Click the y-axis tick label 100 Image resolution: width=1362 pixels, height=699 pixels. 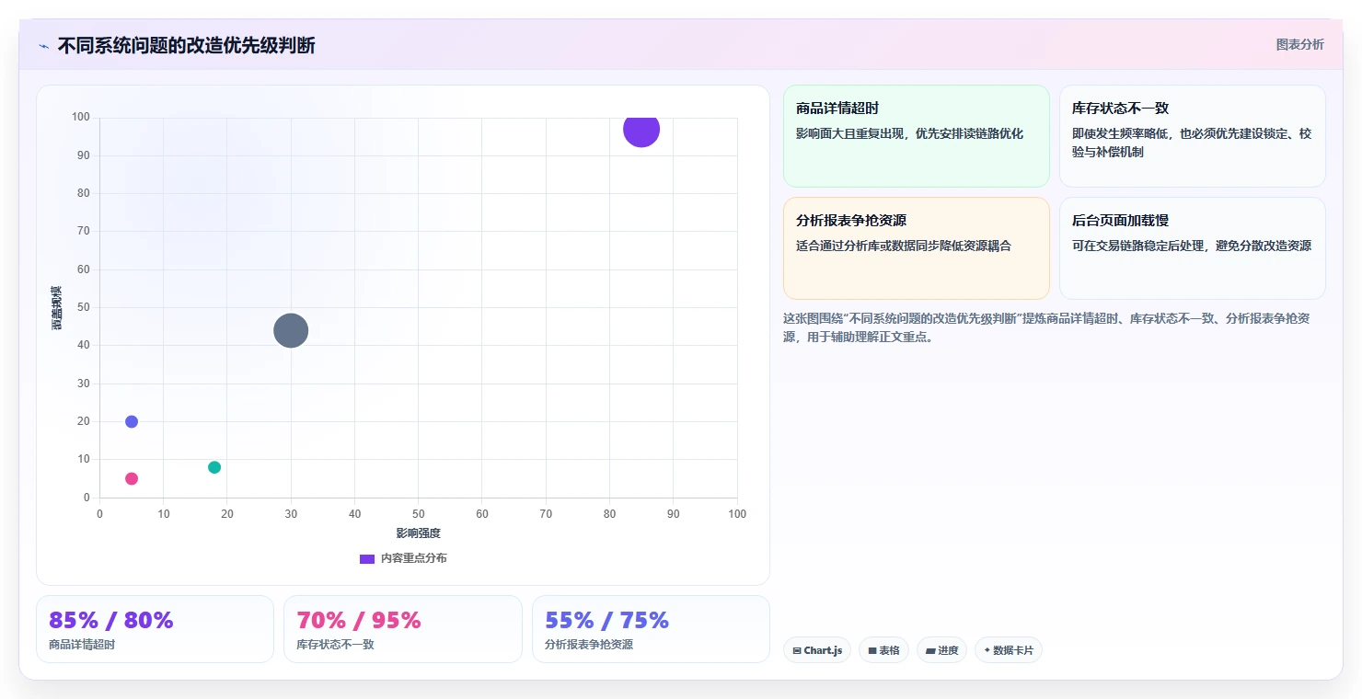[x=81, y=117]
